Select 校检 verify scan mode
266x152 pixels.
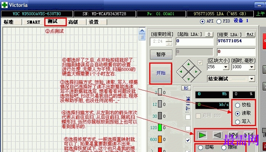[237, 105]
